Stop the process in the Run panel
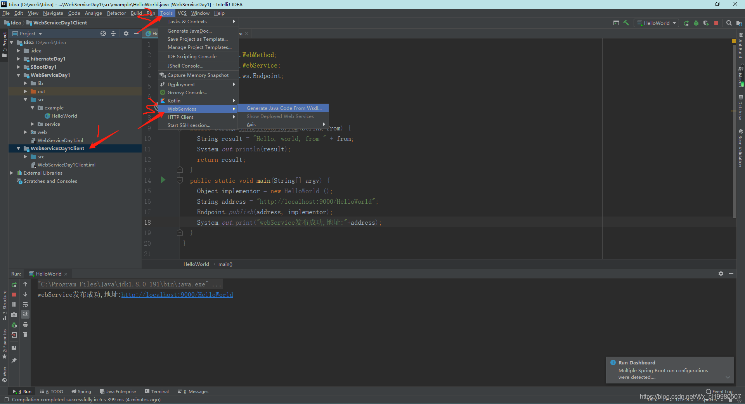 click(14, 295)
